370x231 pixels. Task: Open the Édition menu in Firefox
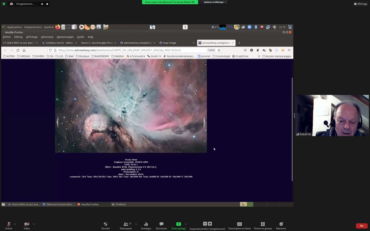point(18,37)
